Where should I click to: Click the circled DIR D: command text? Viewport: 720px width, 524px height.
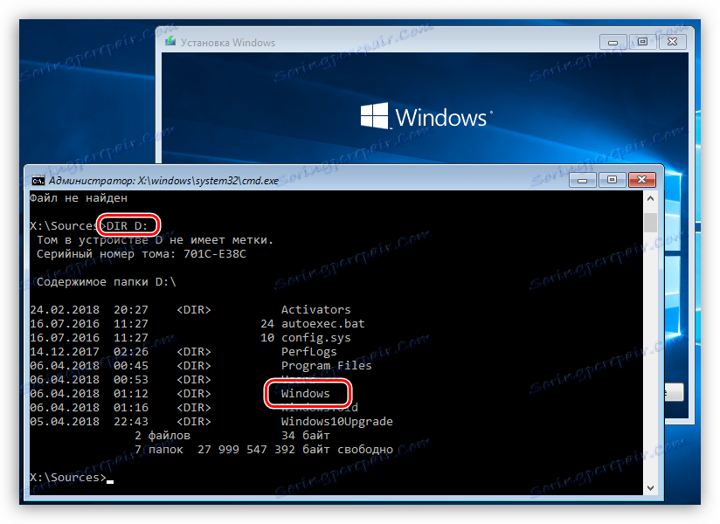(128, 224)
